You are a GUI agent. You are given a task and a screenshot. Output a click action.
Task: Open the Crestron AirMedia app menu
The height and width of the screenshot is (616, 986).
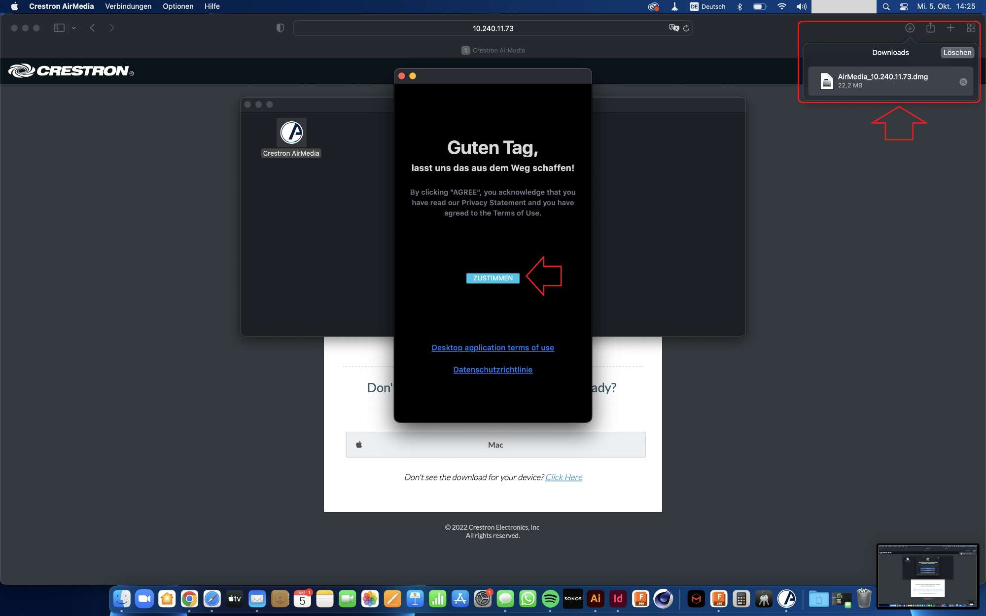point(61,6)
